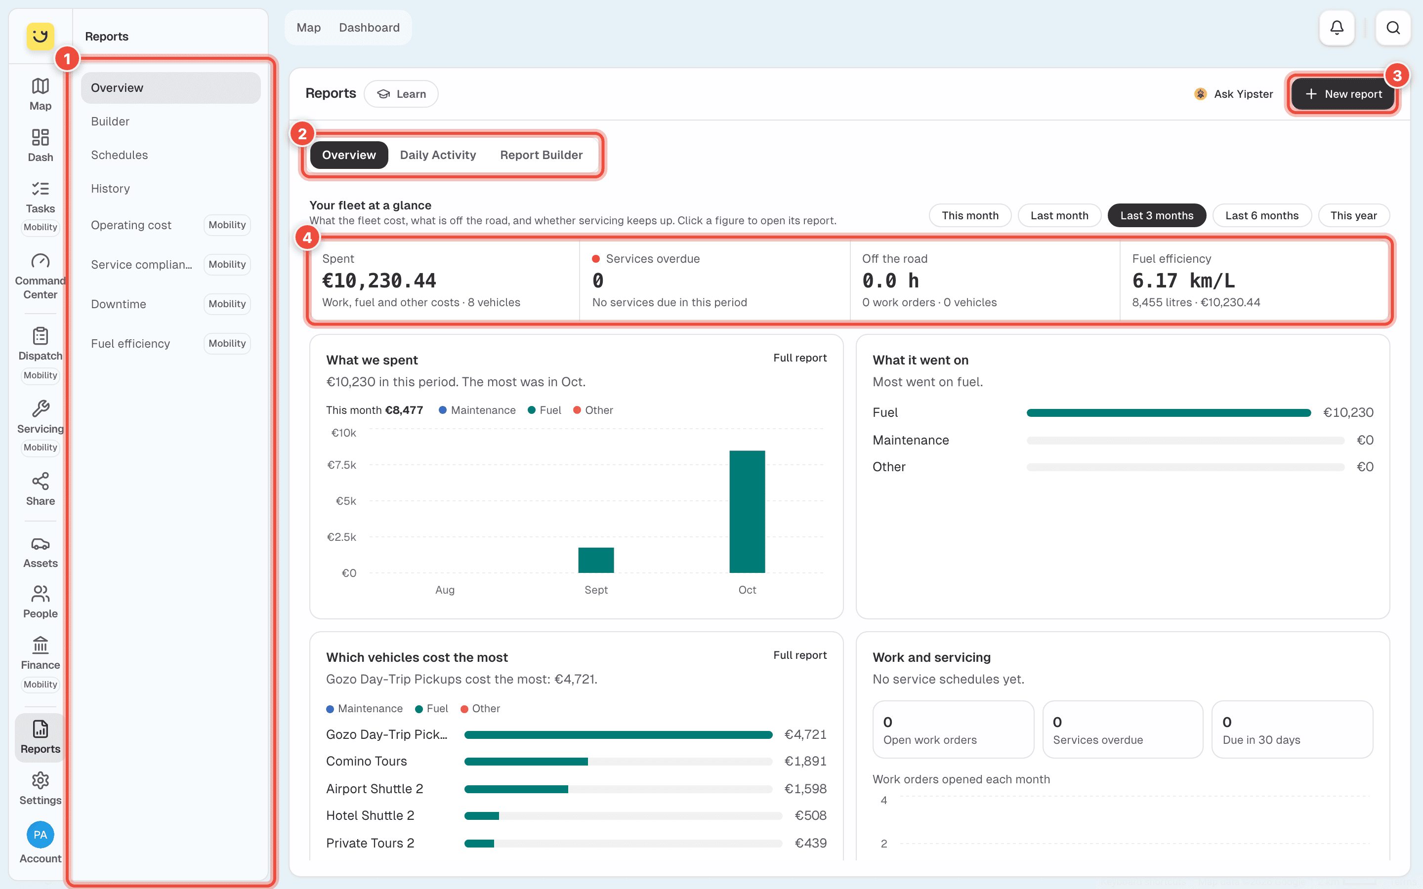Click the Sept bar in spend chart

point(596,561)
